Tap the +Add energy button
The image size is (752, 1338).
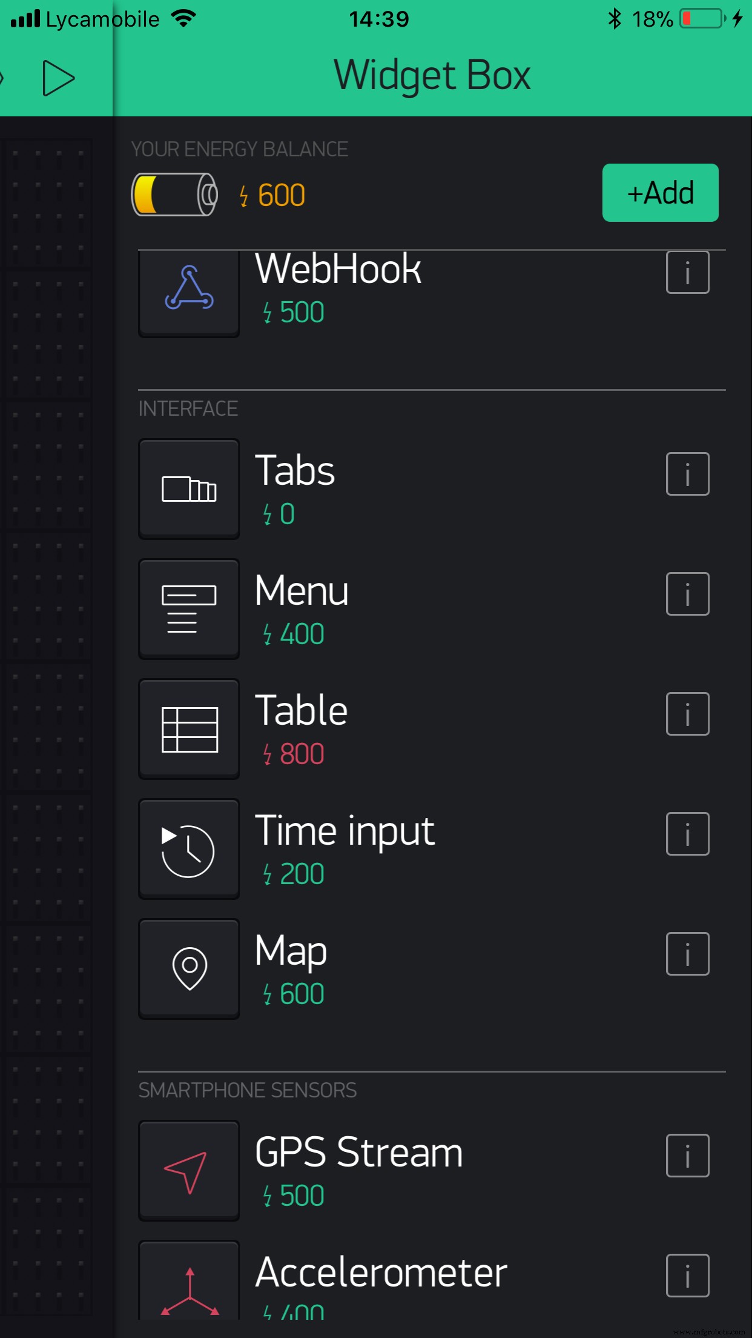660,193
